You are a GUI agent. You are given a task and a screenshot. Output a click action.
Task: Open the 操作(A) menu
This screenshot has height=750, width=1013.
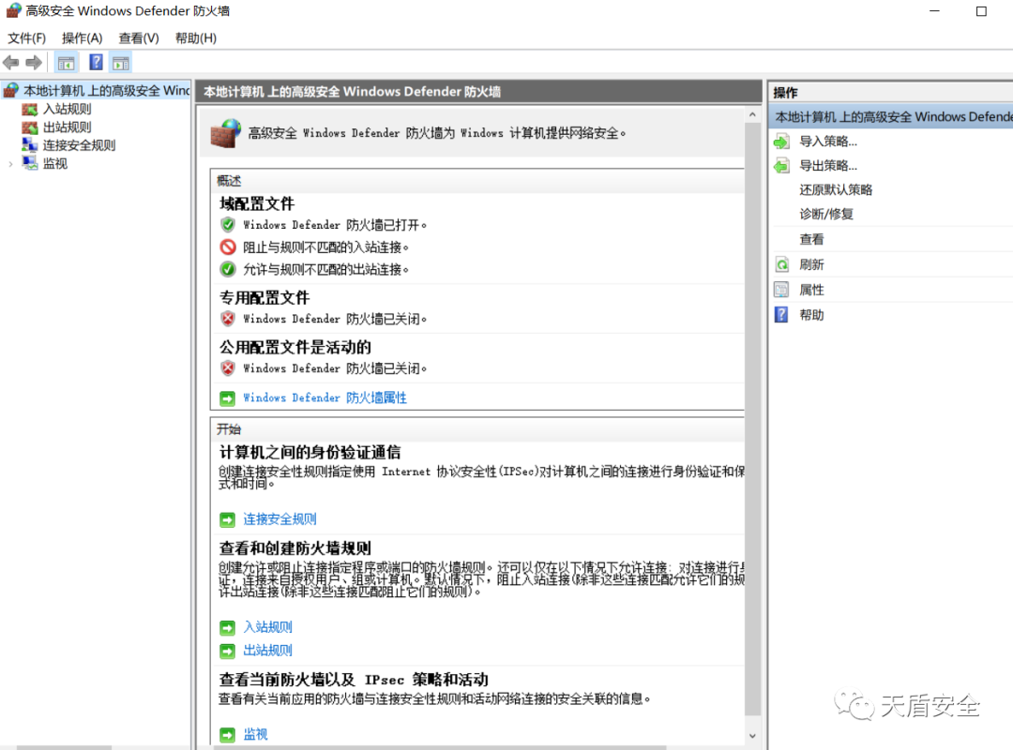click(x=82, y=38)
